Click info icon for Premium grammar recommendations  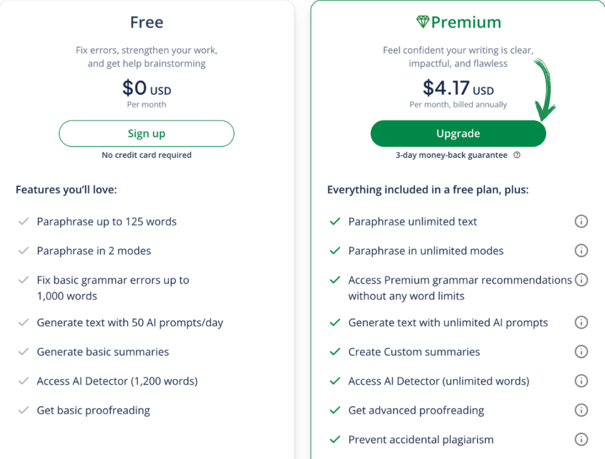pos(581,279)
